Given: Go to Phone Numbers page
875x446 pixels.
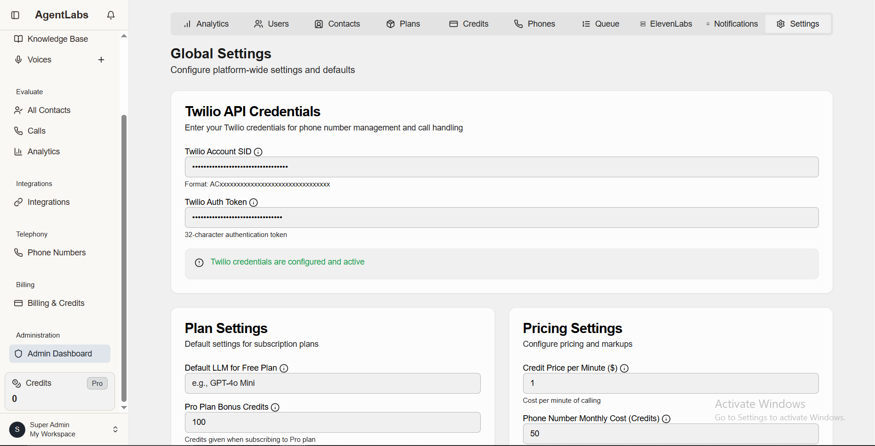Looking at the screenshot, I should point(56,253).
